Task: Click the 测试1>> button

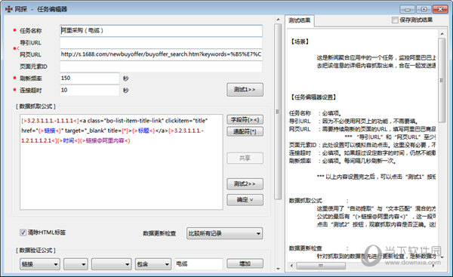Action: 245,90
